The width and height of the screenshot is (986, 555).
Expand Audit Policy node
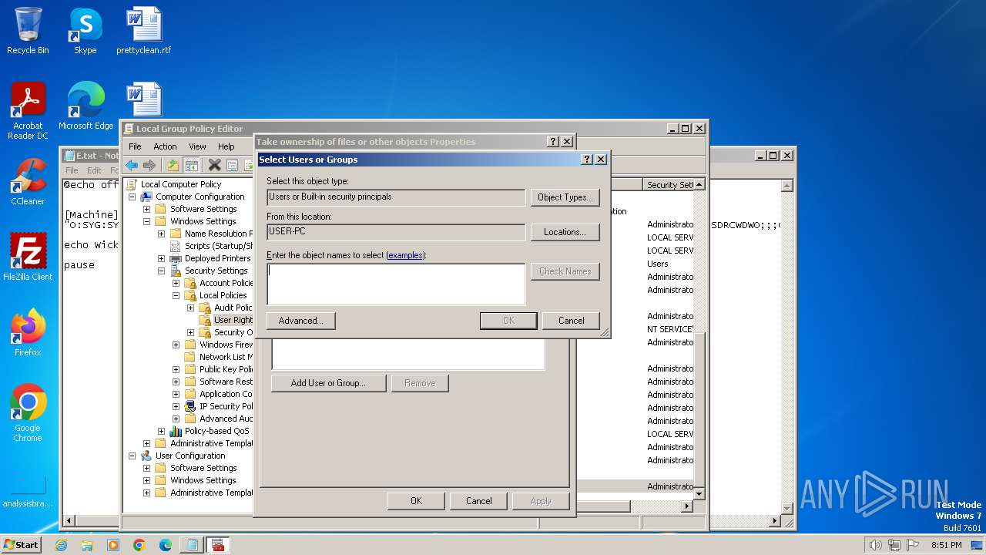coord(190,308)
